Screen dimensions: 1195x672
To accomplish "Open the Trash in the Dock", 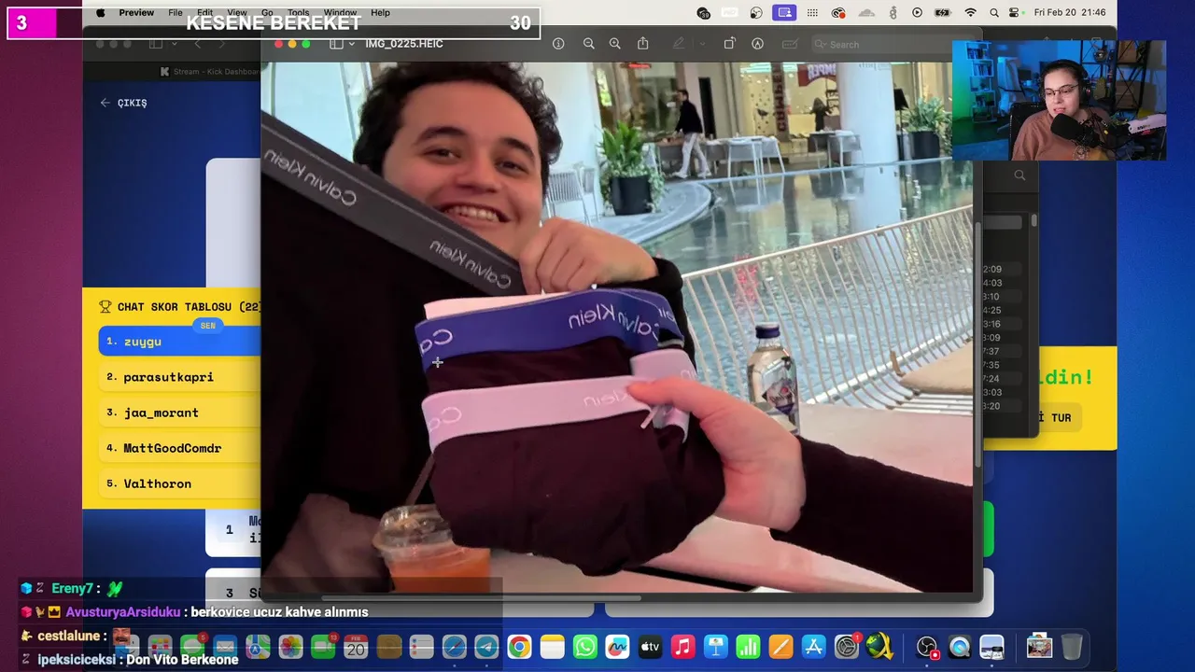I will coord(1072,647).
